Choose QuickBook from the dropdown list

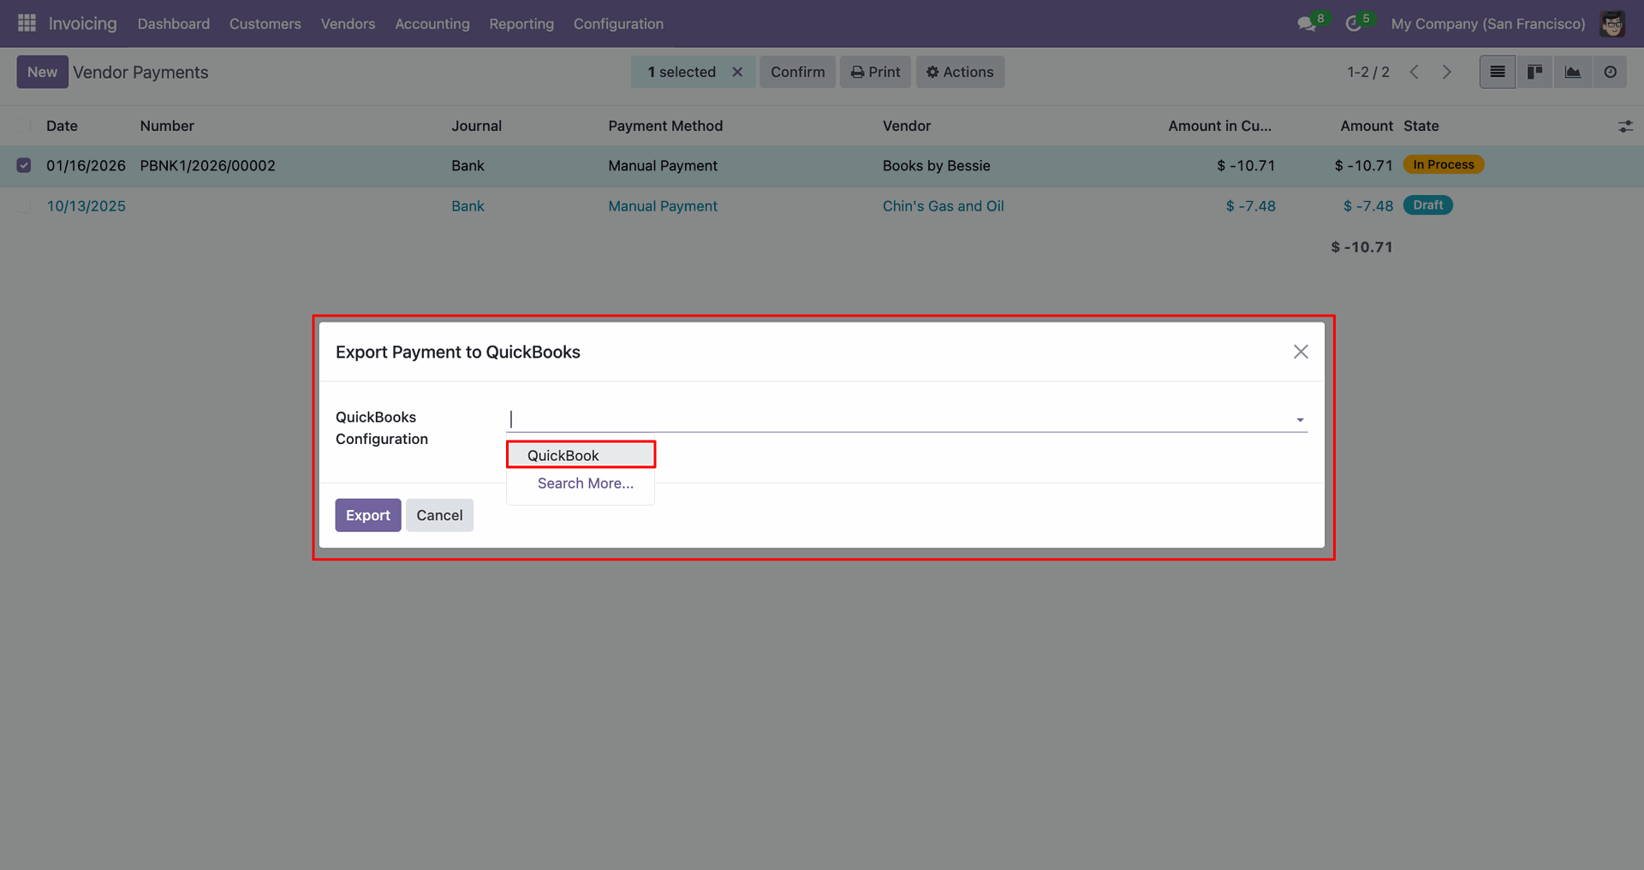coord(563,455)
